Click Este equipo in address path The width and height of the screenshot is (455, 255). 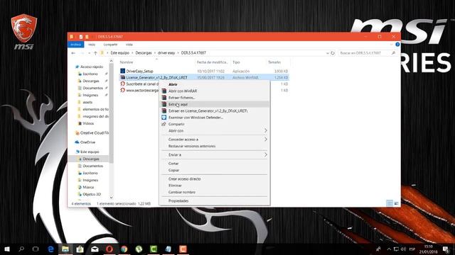(x=120, y=53)
